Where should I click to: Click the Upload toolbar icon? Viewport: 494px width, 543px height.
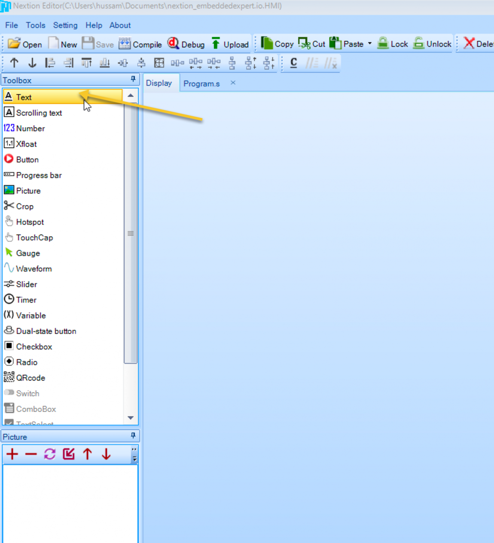(x=216, y=44)
